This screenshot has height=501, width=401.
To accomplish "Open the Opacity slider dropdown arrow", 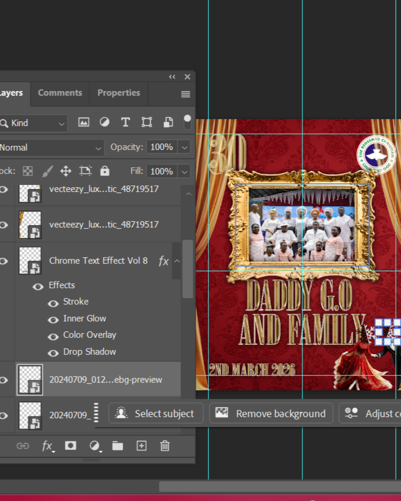I will tap(184, 148).
